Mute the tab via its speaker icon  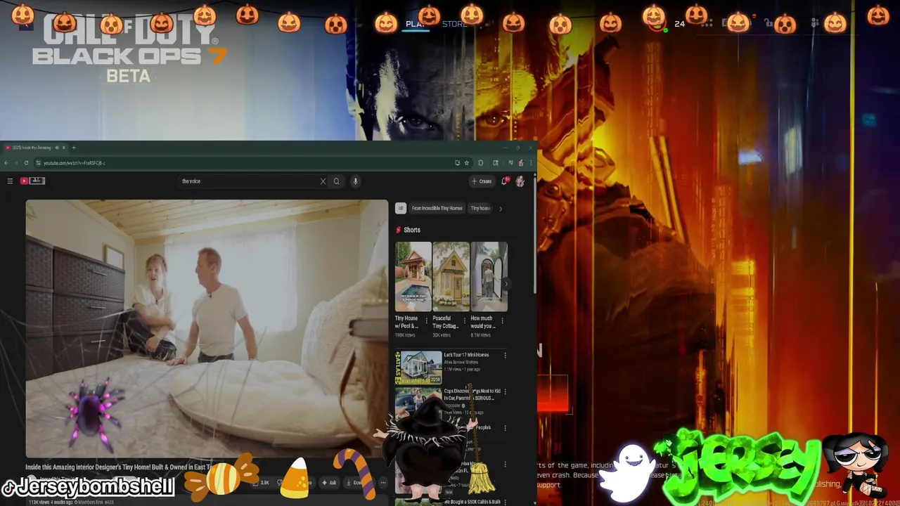57,148
